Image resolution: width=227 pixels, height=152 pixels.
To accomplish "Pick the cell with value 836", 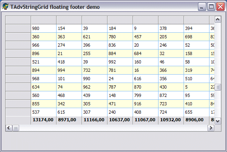I will [x=120, y=45].
